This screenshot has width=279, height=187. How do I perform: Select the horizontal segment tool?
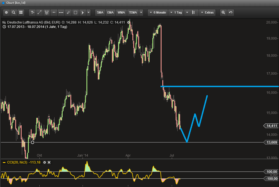point(61,13)
